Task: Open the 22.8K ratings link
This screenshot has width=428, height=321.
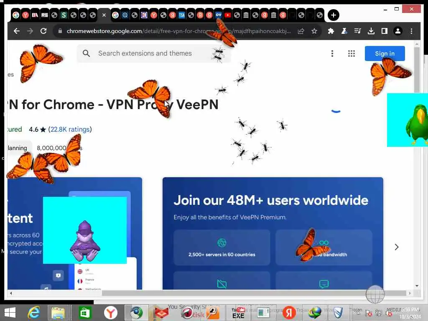Action: coord(70,130)
